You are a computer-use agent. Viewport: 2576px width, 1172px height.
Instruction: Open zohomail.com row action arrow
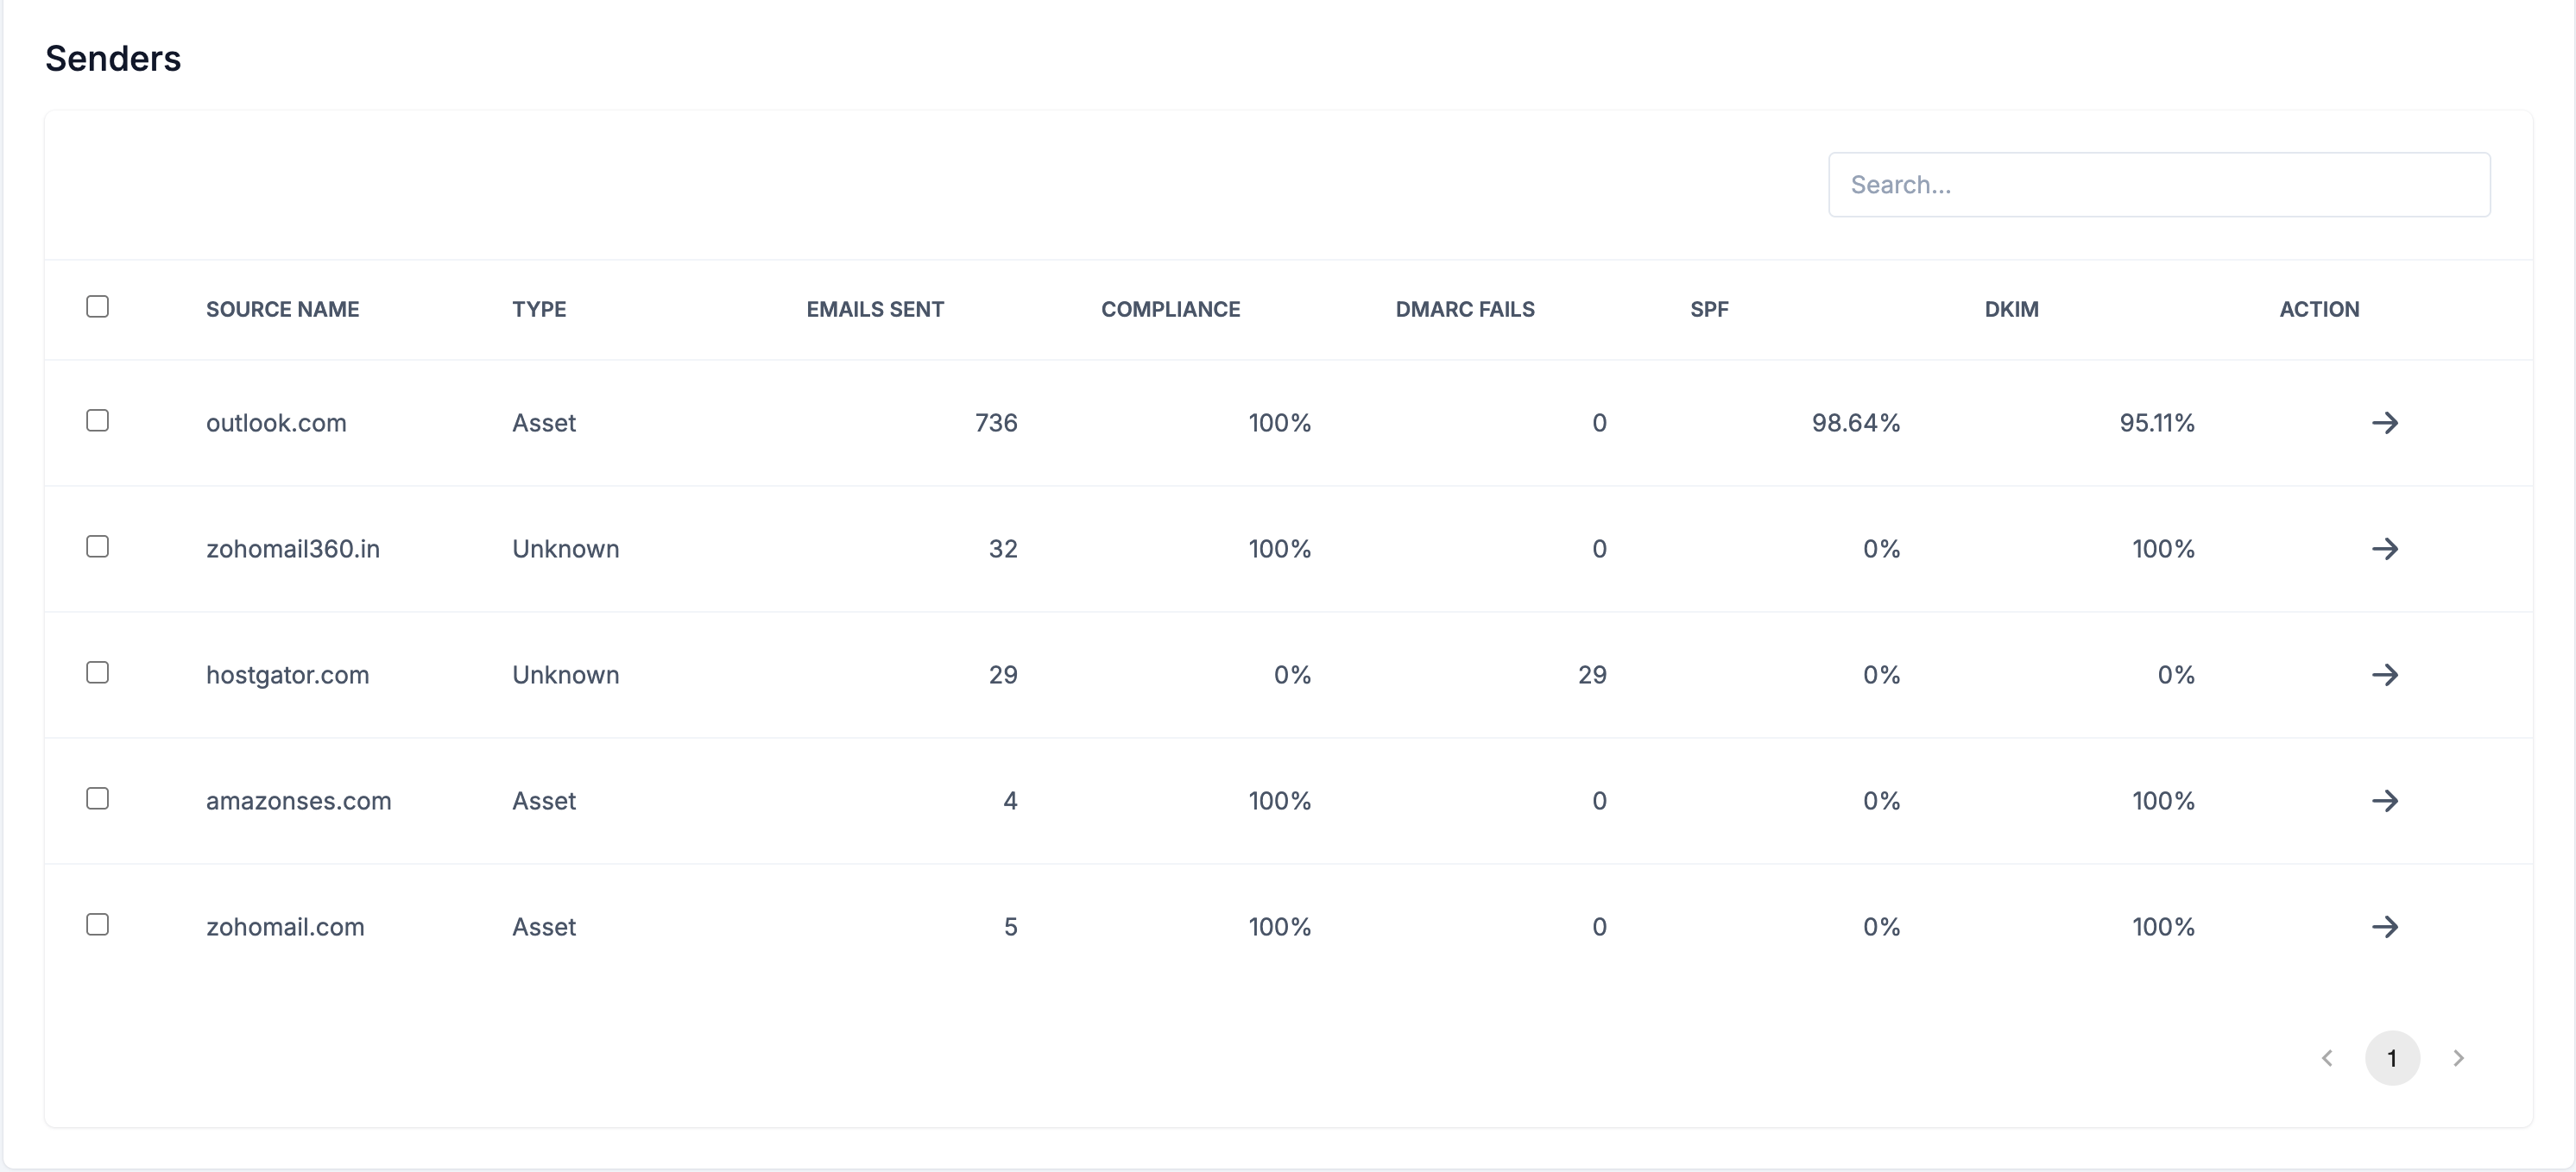point(2384,927)
